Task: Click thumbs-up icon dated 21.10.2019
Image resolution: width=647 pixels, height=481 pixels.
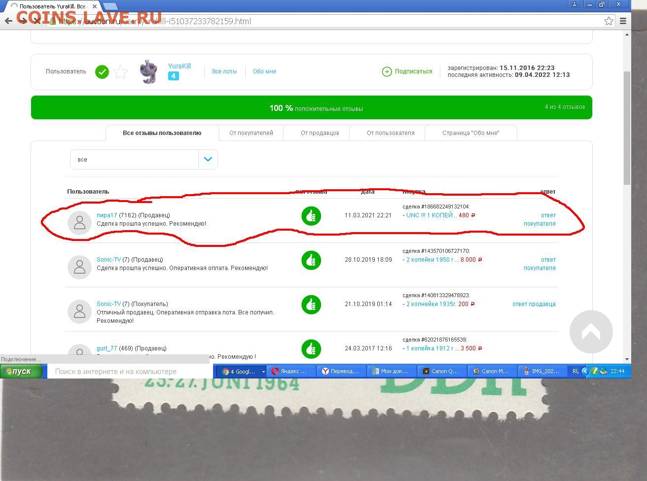Action: [311, 305]
